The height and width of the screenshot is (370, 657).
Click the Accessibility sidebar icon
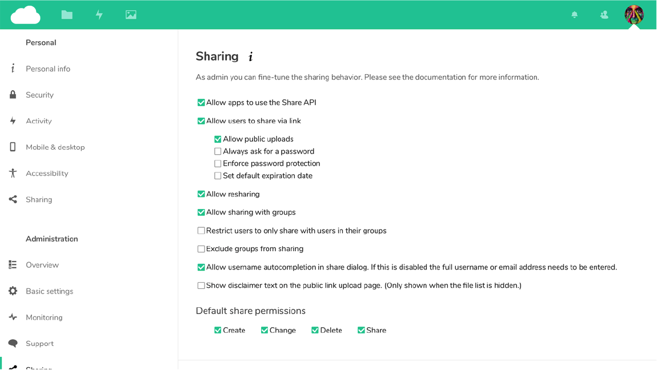(x=13, y=174)
